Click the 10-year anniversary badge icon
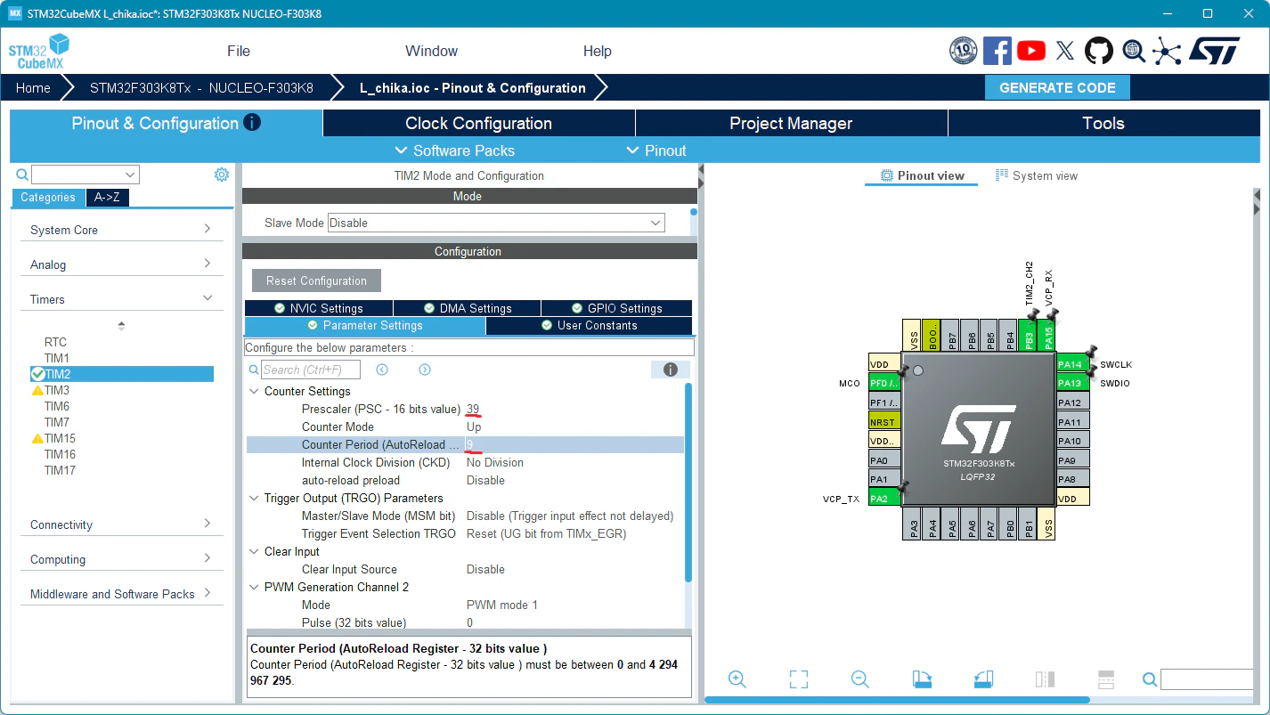The height and width of the screenshot is (715, 1270). [x=964, y=51]
